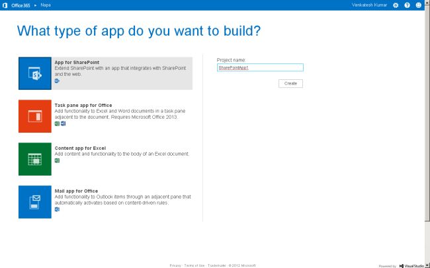The image size is (430, 268).
Task: Click the Office 365 logo icon
Action: (5, 5)
